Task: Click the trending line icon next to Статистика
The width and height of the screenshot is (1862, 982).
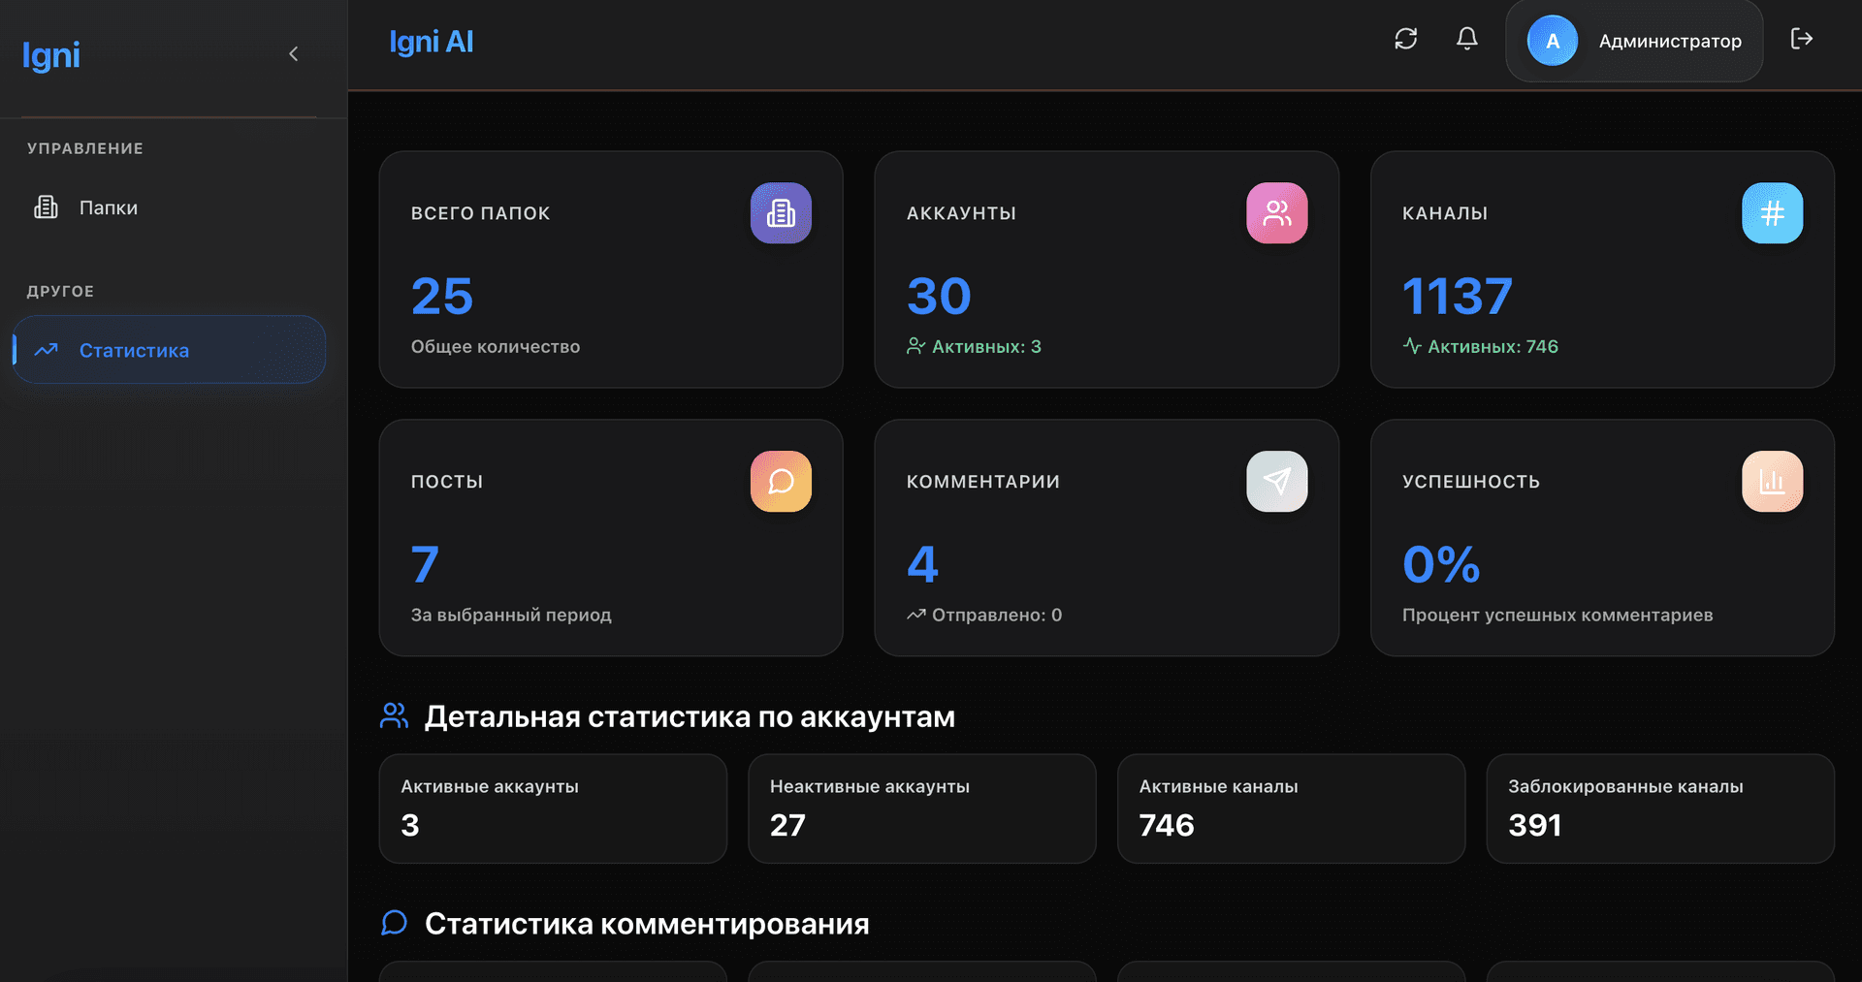Action: click(46, 350)
